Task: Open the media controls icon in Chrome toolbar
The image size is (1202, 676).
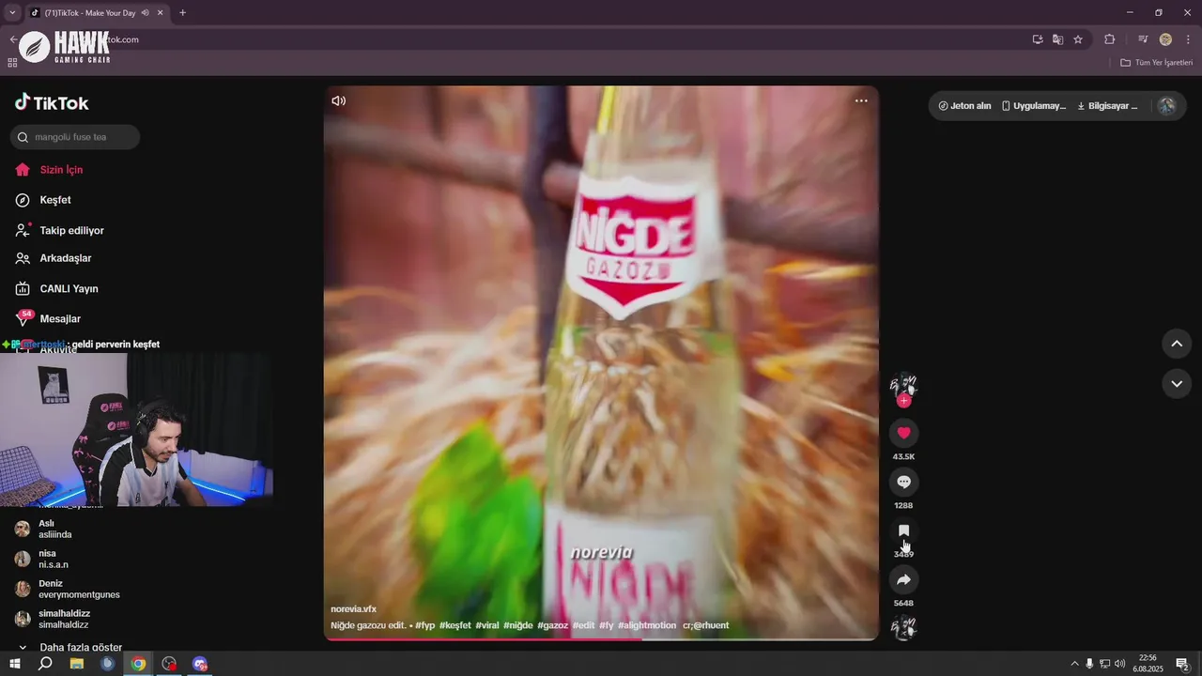Action: click(1143, 39)
